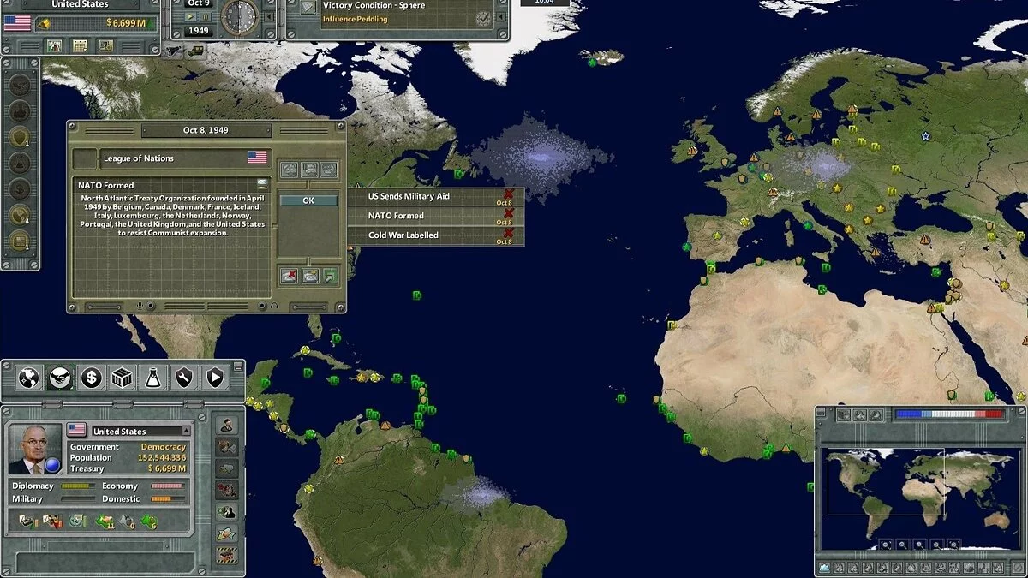Click the middle envelope icon below OK
1028x578 pixels.
[x=310, y=276]
